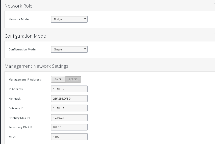Image resolution: width=215 pixels, height=144 pixels.
Task: Click the IP Address field containing 10.10.0.2
Action: (69, 89)
